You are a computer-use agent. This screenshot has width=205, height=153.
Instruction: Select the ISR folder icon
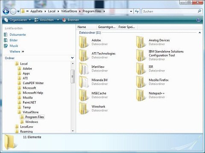pyautogui.click(x=141, y=68)
